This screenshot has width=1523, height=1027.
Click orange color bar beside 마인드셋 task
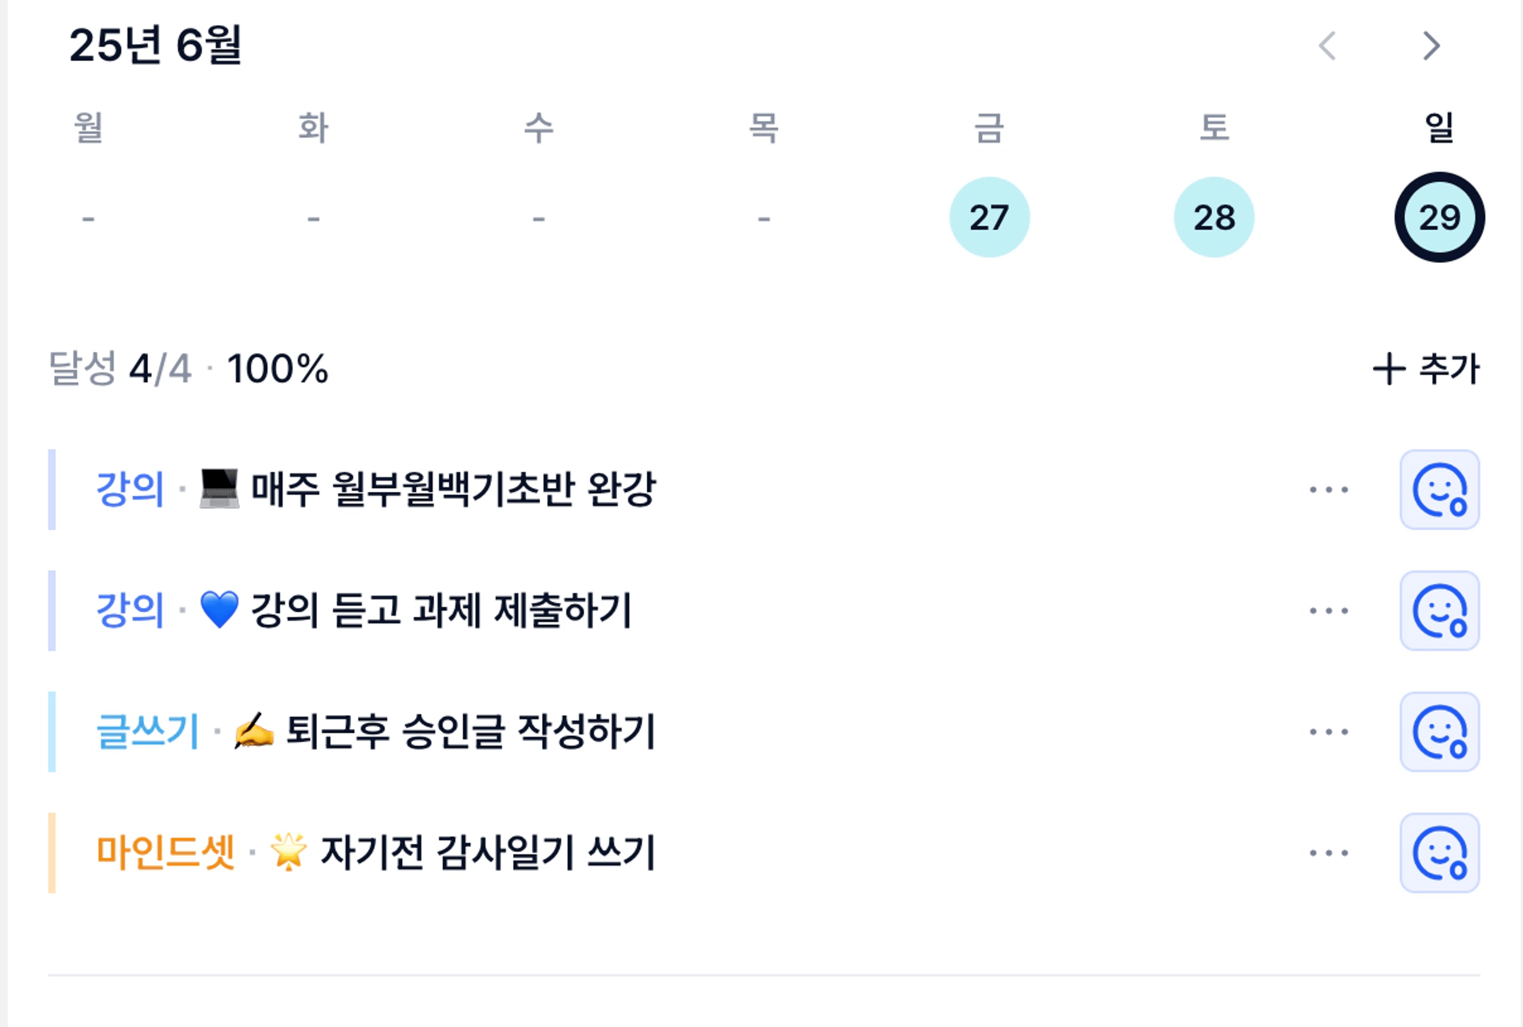[52, 853]
